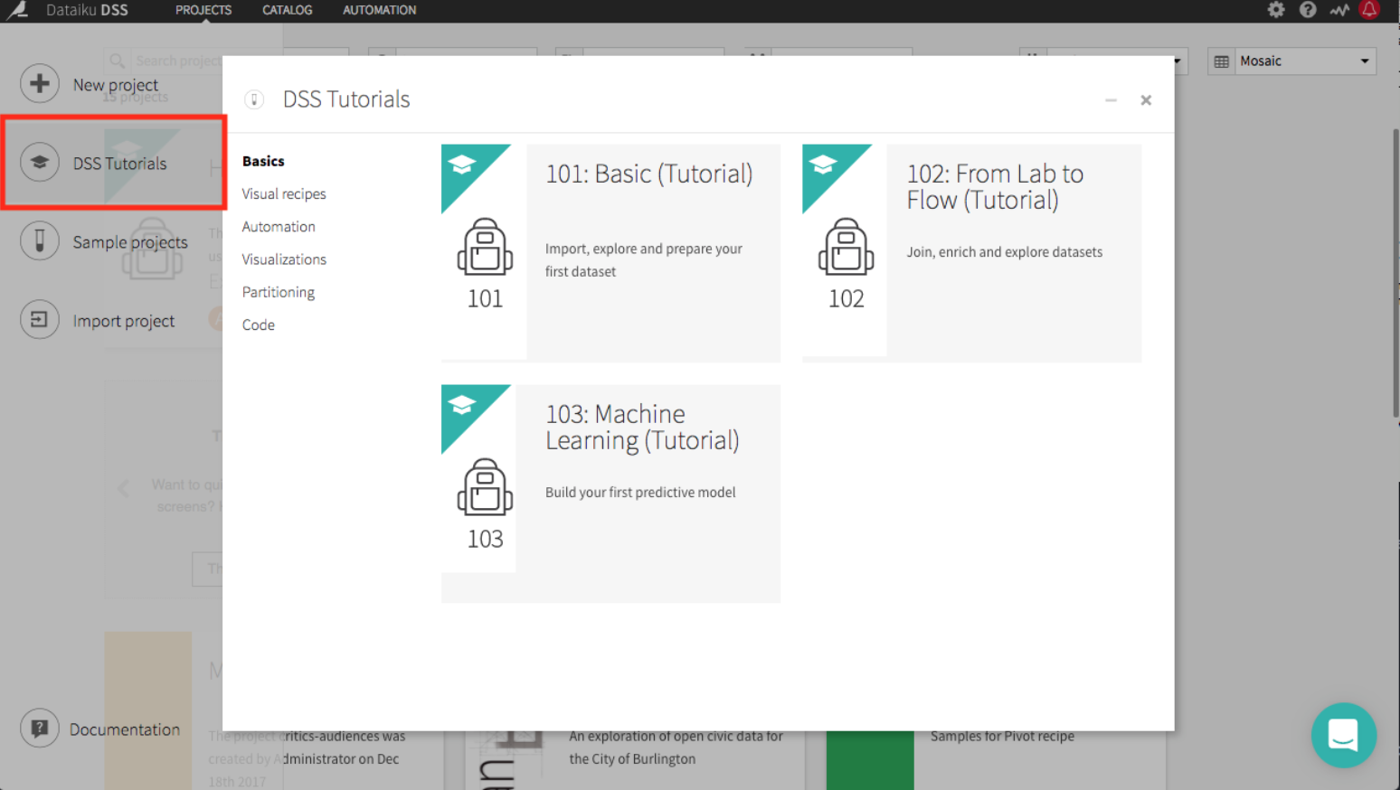Click the 'Import, explore and prepare' description

[x=644, y=259]
